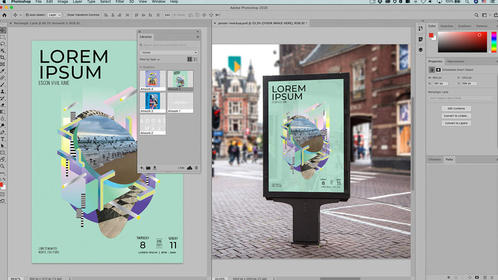Click the Edit Contents button
Image resolution: width=498 pixels, height=280 pixels.
coord(456,109)
